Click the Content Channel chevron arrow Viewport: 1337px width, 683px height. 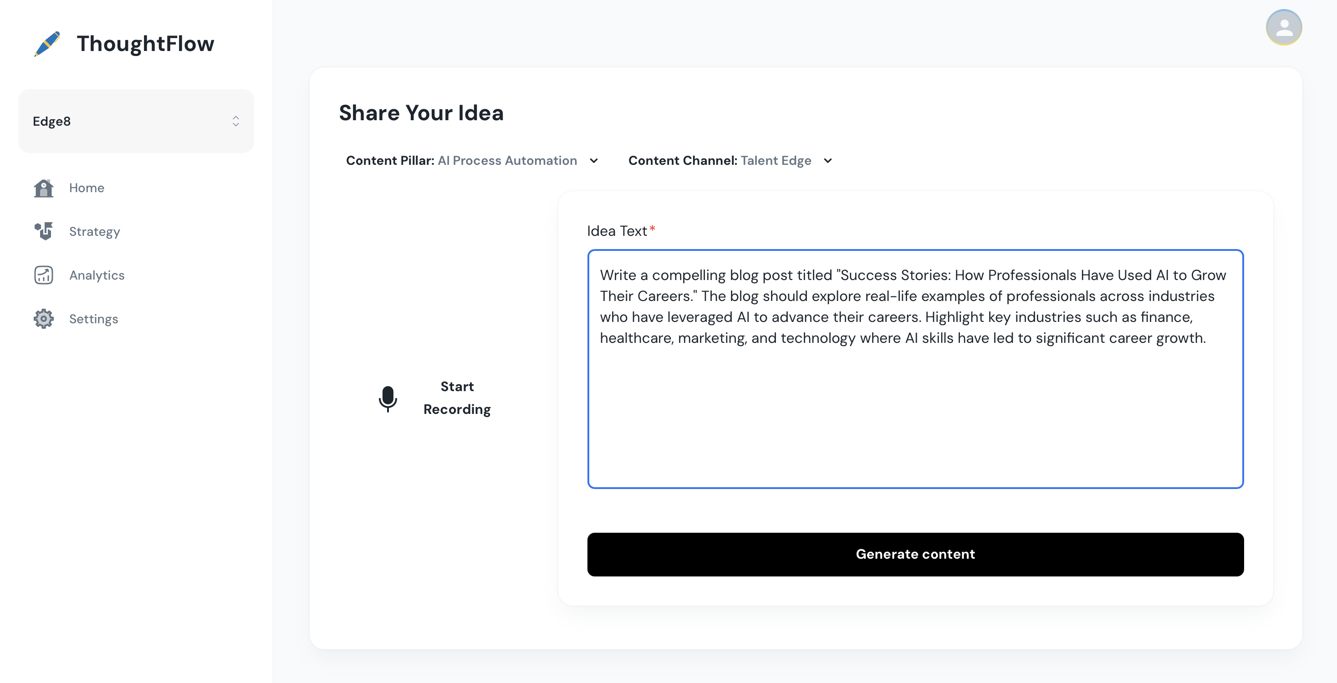coord(828,161)
